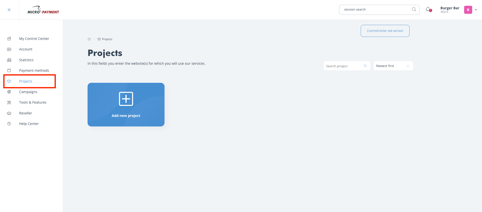Open the notifications bell
Screen dimensions: 482x212
click(x=428, y=10)
